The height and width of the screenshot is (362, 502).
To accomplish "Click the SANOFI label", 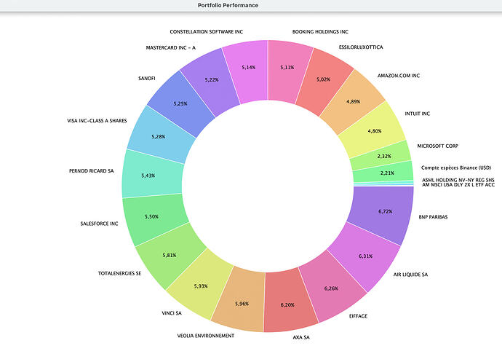I will (x=147, y=78).
